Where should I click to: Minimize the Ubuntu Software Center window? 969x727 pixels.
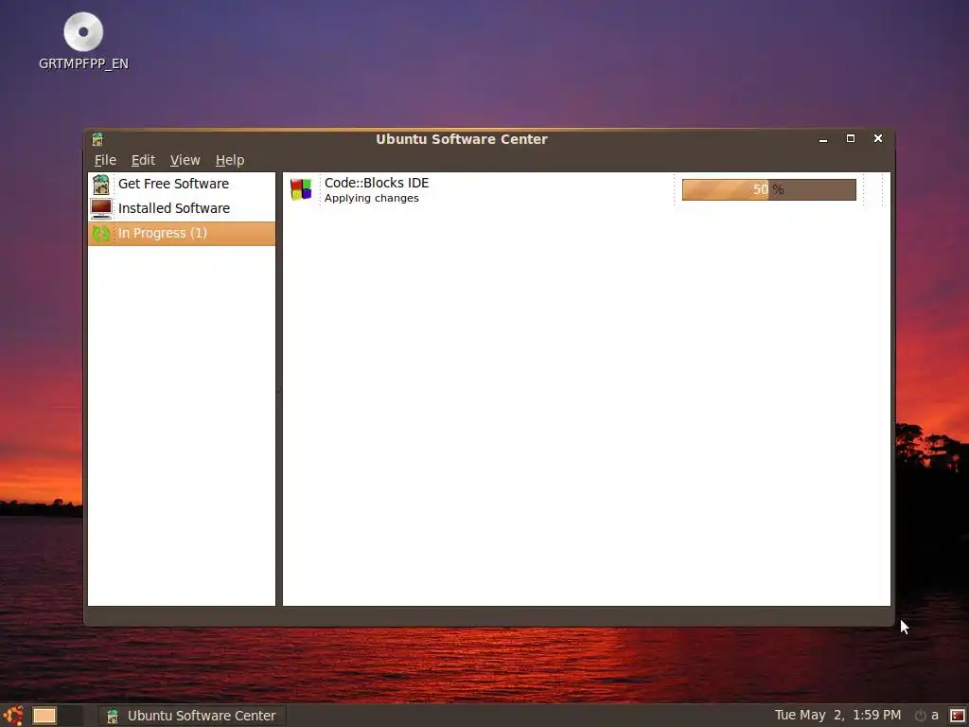(x=823, y=139)
